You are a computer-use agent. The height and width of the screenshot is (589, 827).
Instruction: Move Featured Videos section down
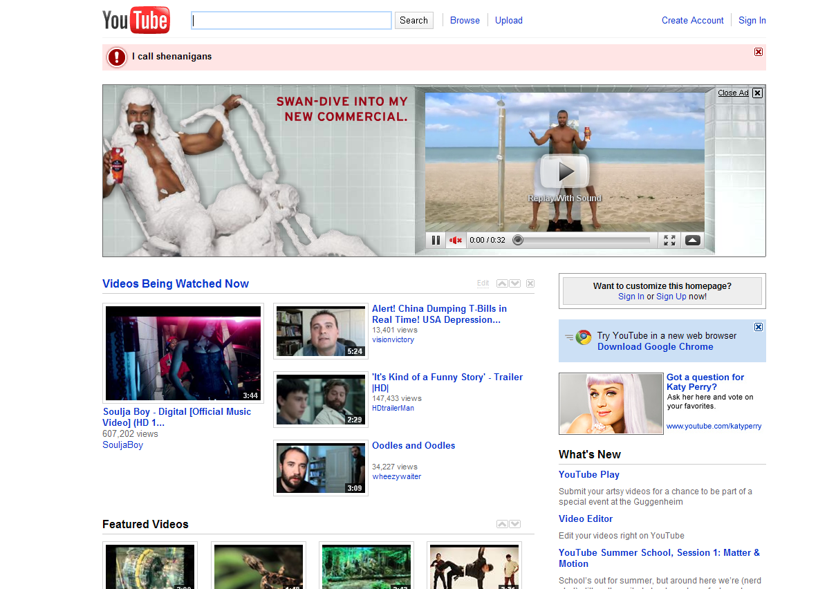[515, 524]
